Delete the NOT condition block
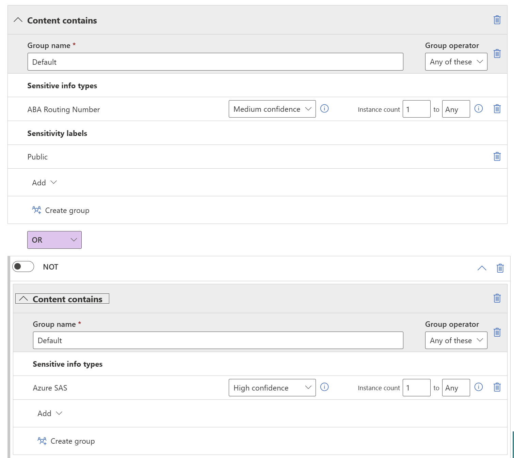This screenshot has height=458, width=514. pos(500,268)
